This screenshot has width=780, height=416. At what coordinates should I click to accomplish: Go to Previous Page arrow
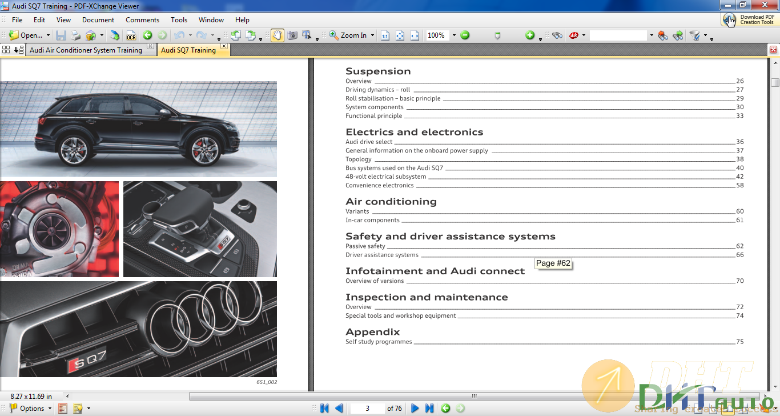coord(339,408)
